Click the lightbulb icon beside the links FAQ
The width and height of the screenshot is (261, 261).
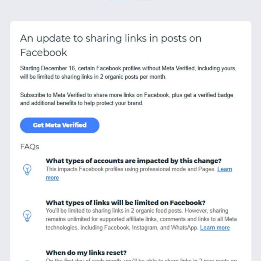(x=27, y=216)
